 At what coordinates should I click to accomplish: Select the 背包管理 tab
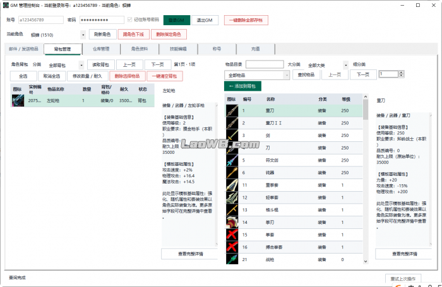click(63, 49)
